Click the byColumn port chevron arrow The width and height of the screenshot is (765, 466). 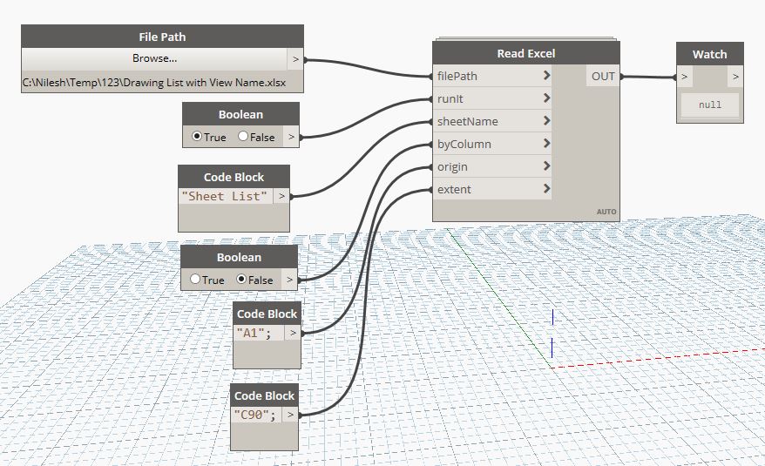point(546,144)
